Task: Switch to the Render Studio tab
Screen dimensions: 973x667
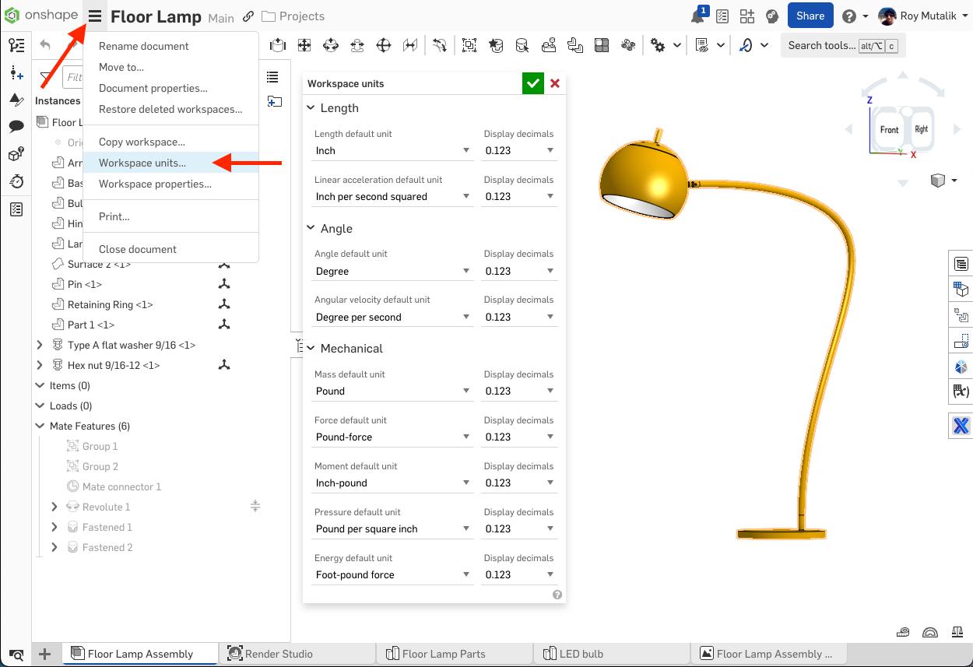Action: click(x=278, y=654)
